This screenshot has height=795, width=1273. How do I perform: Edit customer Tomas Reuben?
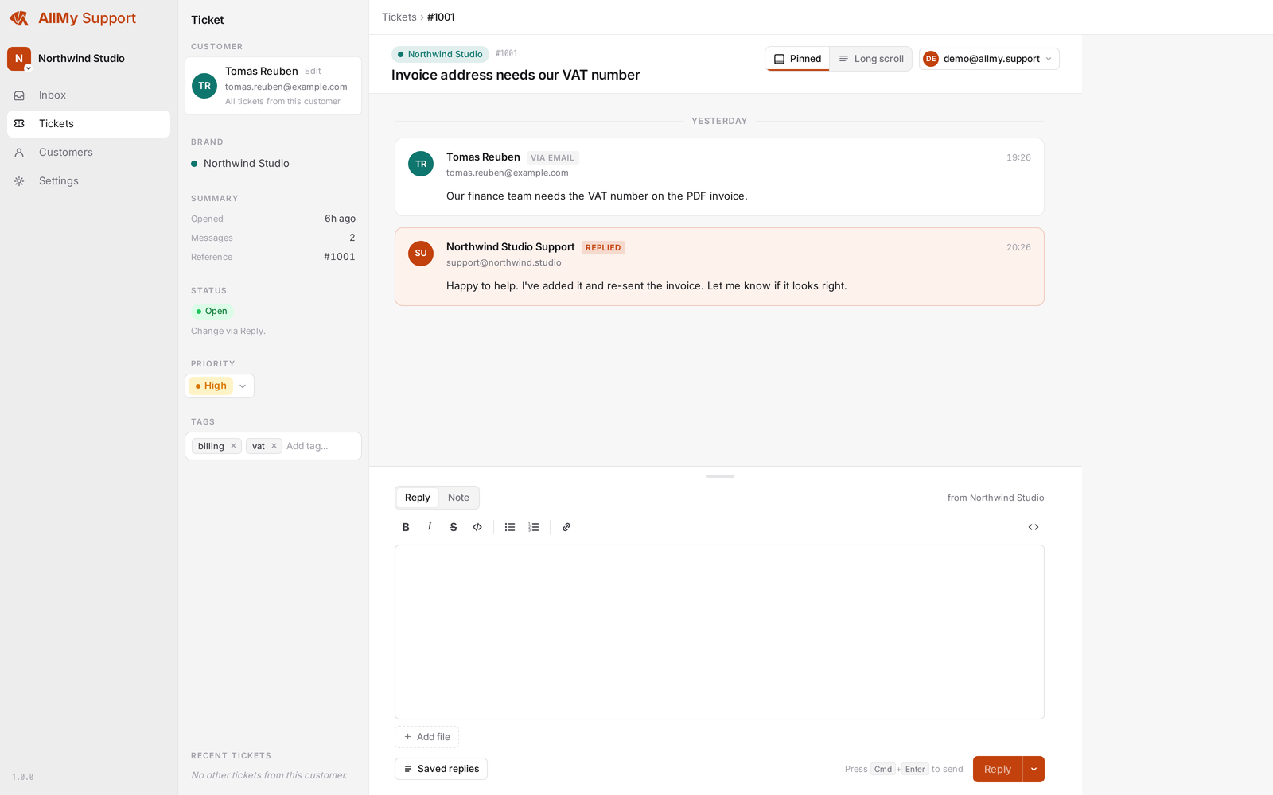313,72
